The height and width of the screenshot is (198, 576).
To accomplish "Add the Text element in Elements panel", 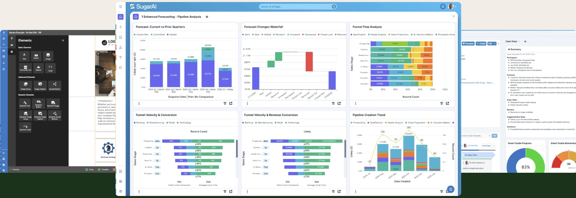I will pyautogui.click(x=24, y=56).
